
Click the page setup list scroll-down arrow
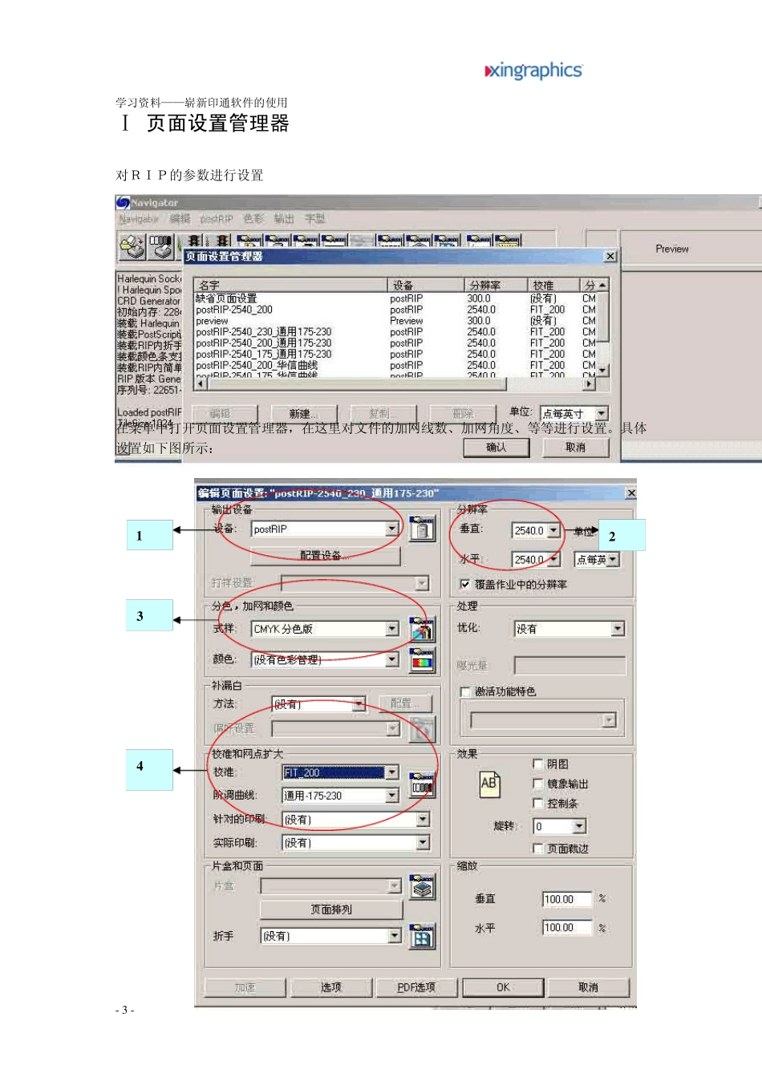click(x=603, y=370)
